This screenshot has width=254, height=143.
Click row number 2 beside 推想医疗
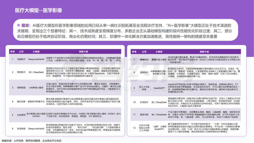tap(12, 72)
